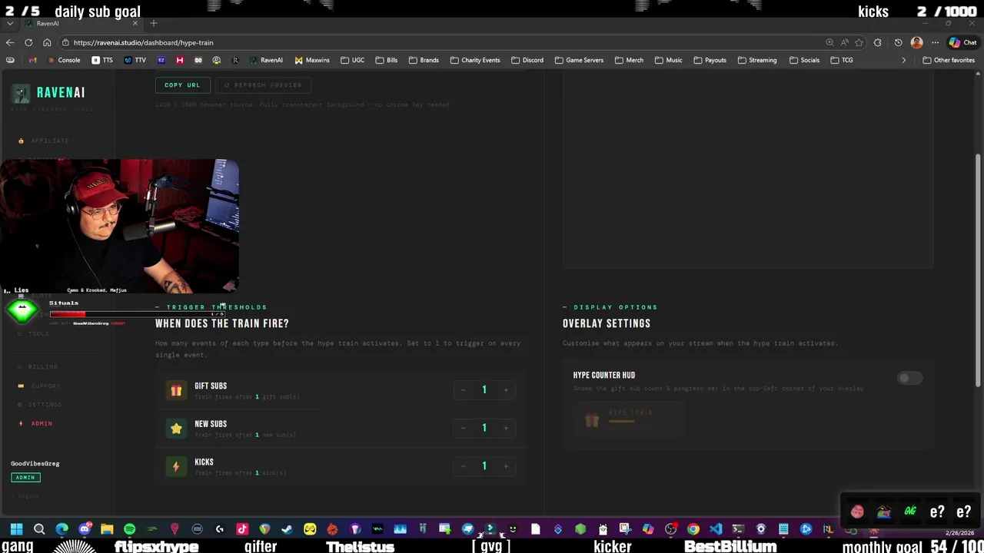Open Steam from the taskbar
Viewport: 984px width, 553px height.
pos(287,529)
